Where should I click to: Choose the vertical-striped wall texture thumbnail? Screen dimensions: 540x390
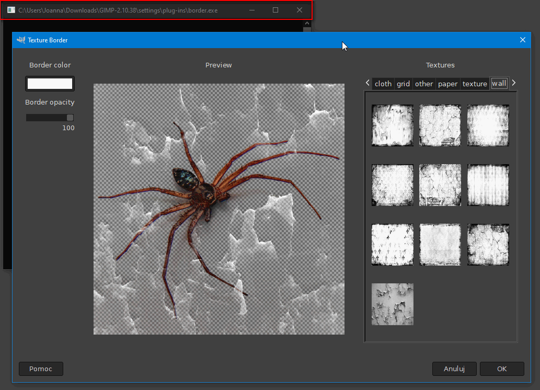(488, 185)
